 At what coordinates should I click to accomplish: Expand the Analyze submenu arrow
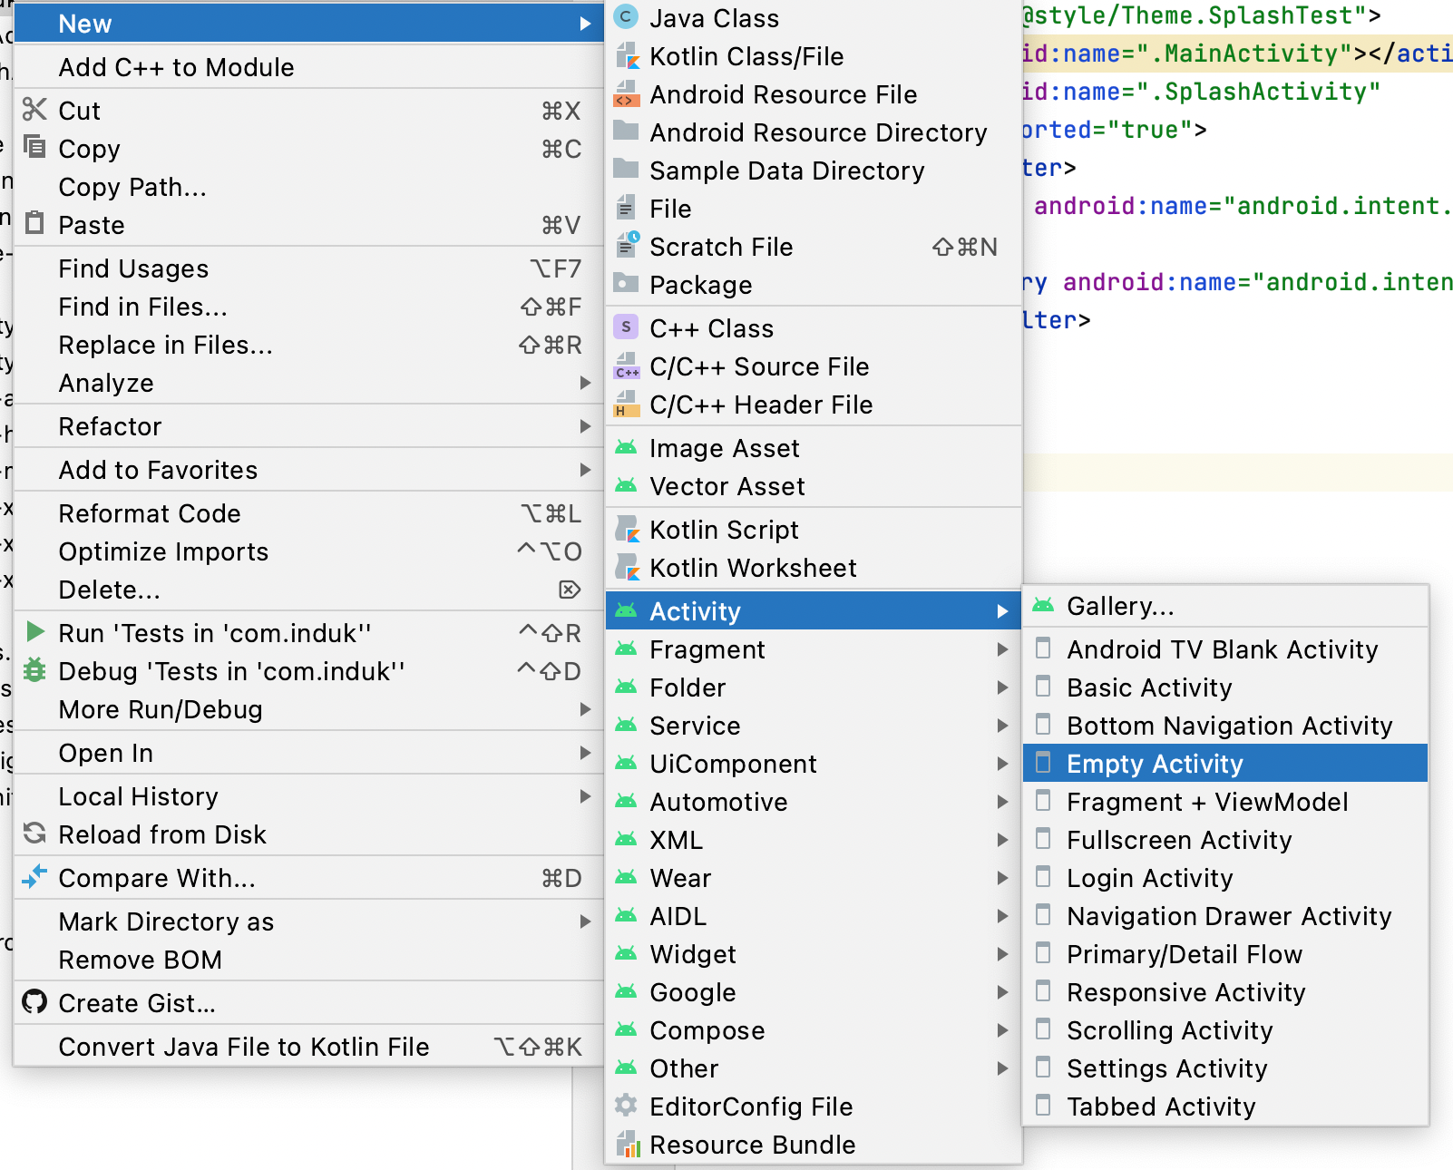[585, 383]
